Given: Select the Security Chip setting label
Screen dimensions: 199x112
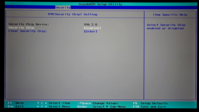Looking at the screenshot, I should click(x=22, y=28).
